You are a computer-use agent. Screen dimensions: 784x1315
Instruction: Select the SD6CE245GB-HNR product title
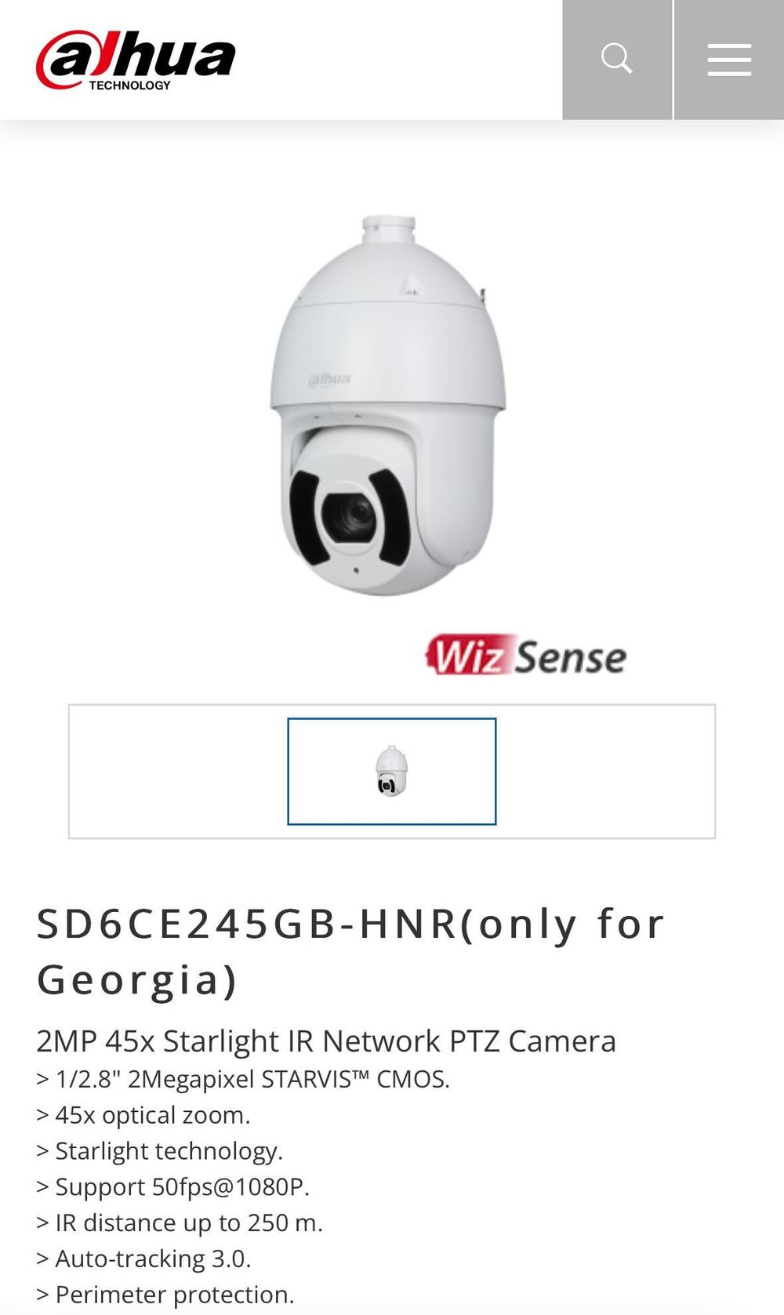coord(350,951)
